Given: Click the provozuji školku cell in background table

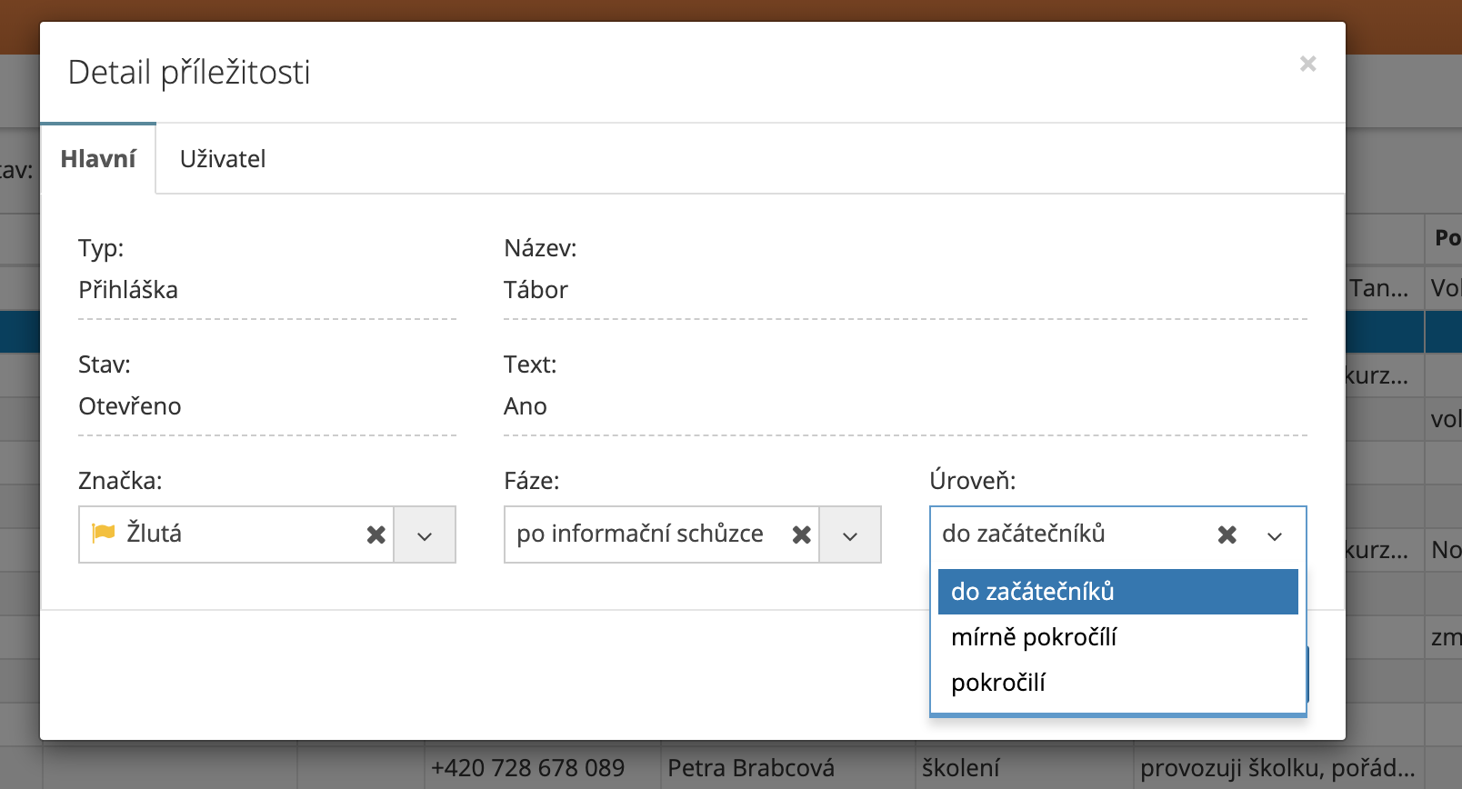Looking at the screenshot, I should [1277, 768].
